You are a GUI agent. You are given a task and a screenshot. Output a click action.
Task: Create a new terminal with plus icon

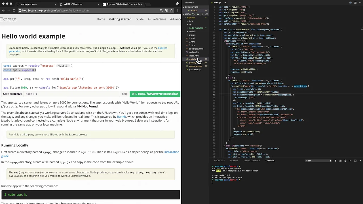point(335,161)
